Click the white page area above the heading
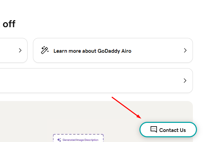205x142 pixels. tap(101, 8)
